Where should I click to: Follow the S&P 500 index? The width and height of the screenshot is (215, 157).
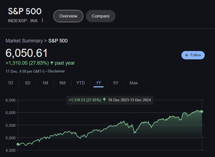(193, 55)
